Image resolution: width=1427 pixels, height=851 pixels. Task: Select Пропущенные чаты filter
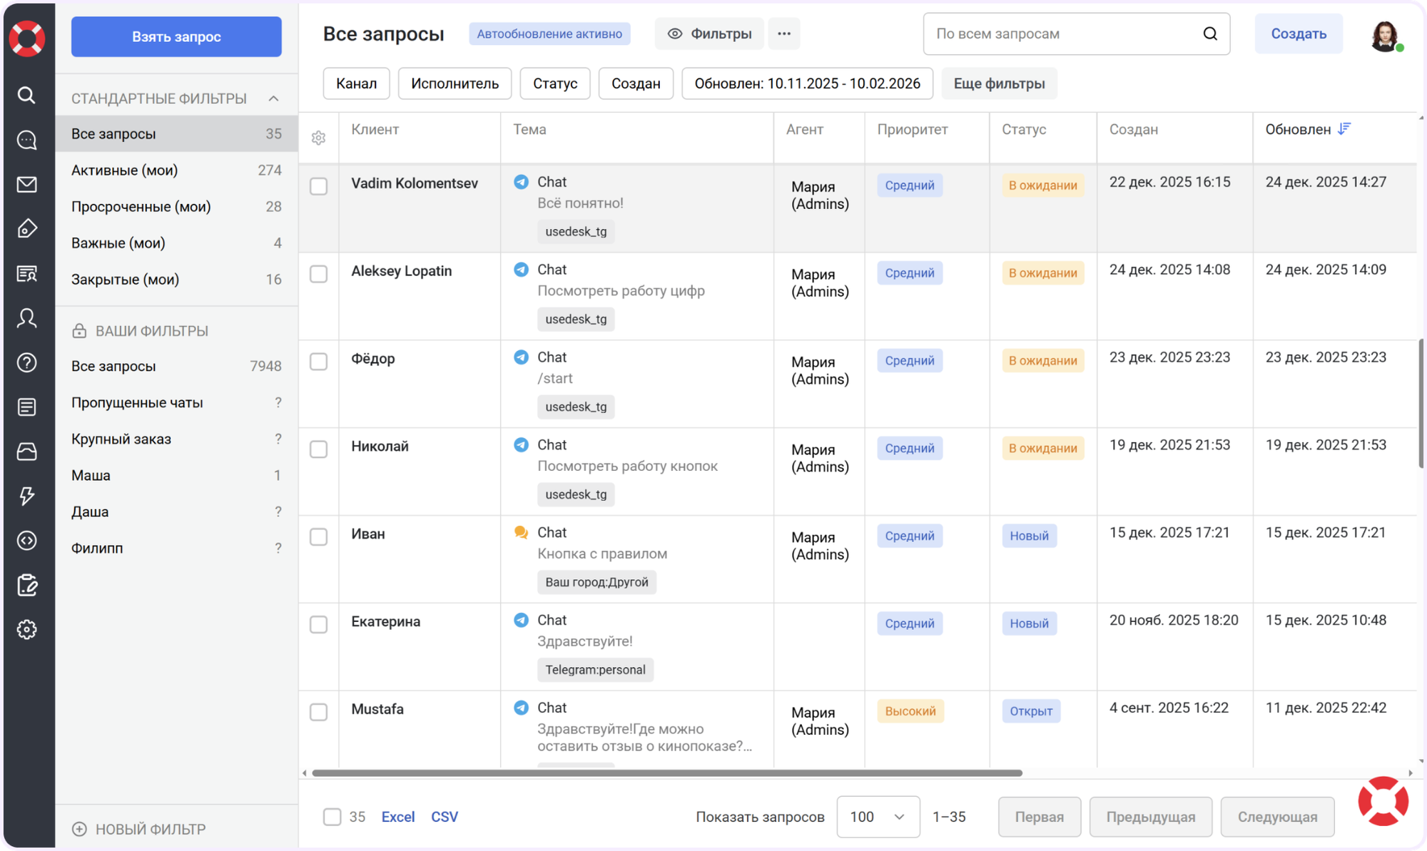tap(176, 402)
